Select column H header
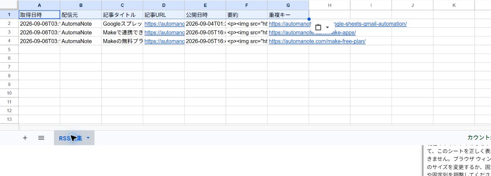 pyautogui.click(x=329, y=5)
